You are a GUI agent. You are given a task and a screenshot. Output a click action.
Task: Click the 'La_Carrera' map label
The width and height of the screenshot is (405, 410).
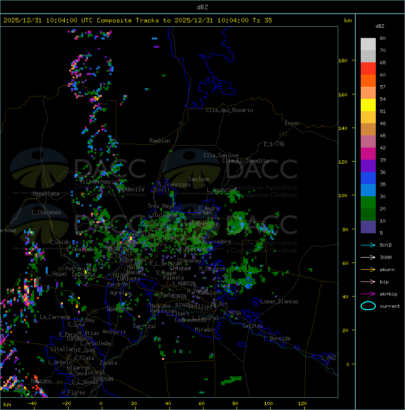point(55,317)
